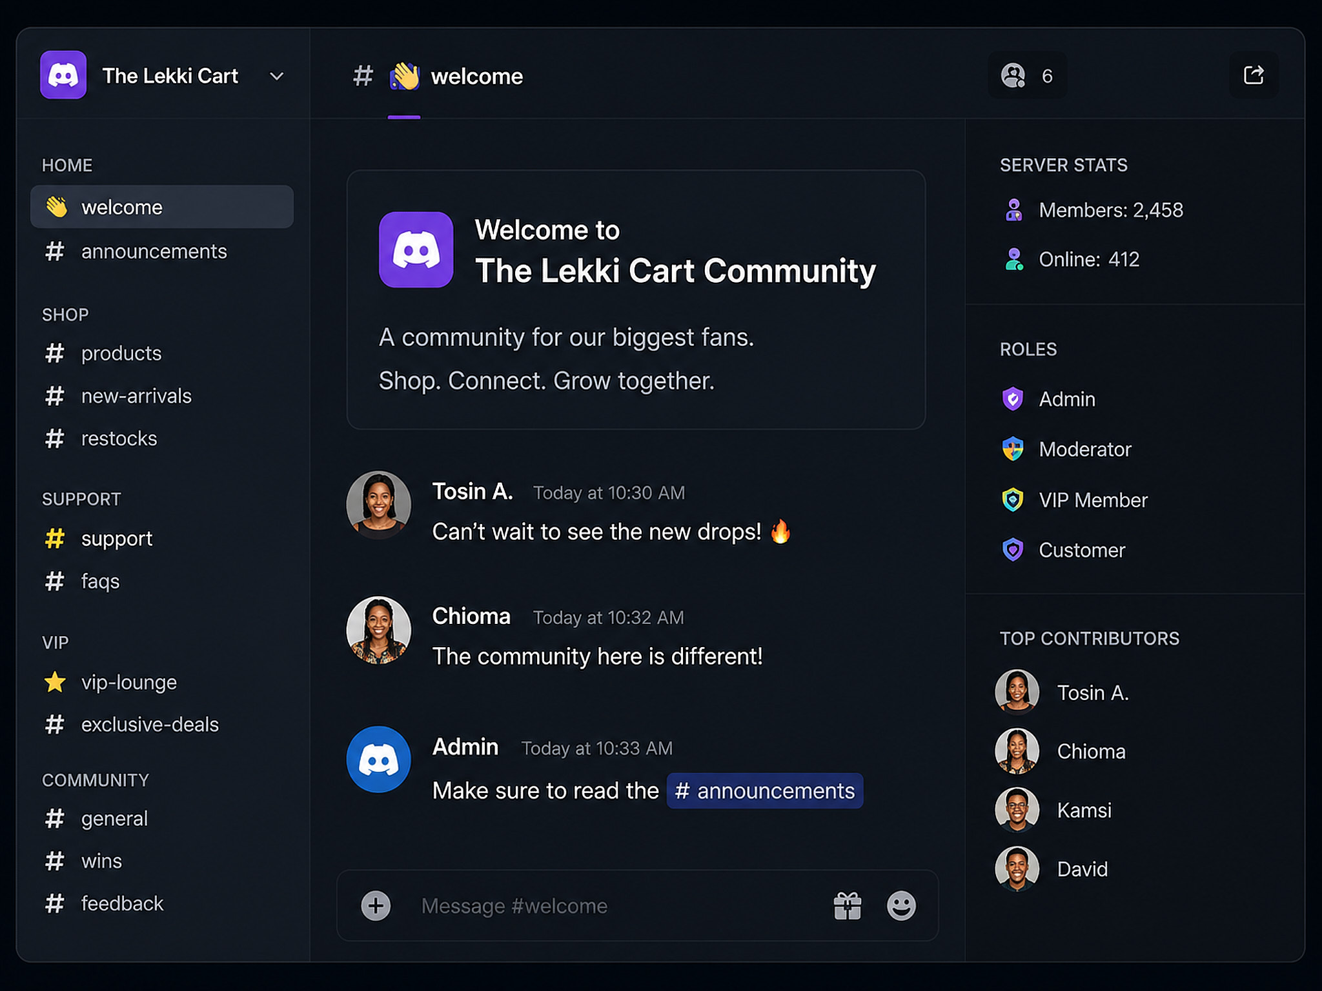Click Chioma's avatar in the chat
The image size is (1322, 991).
click(379, 630)
